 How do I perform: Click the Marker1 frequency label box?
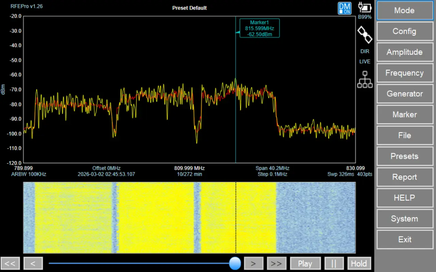pos(260,28)
